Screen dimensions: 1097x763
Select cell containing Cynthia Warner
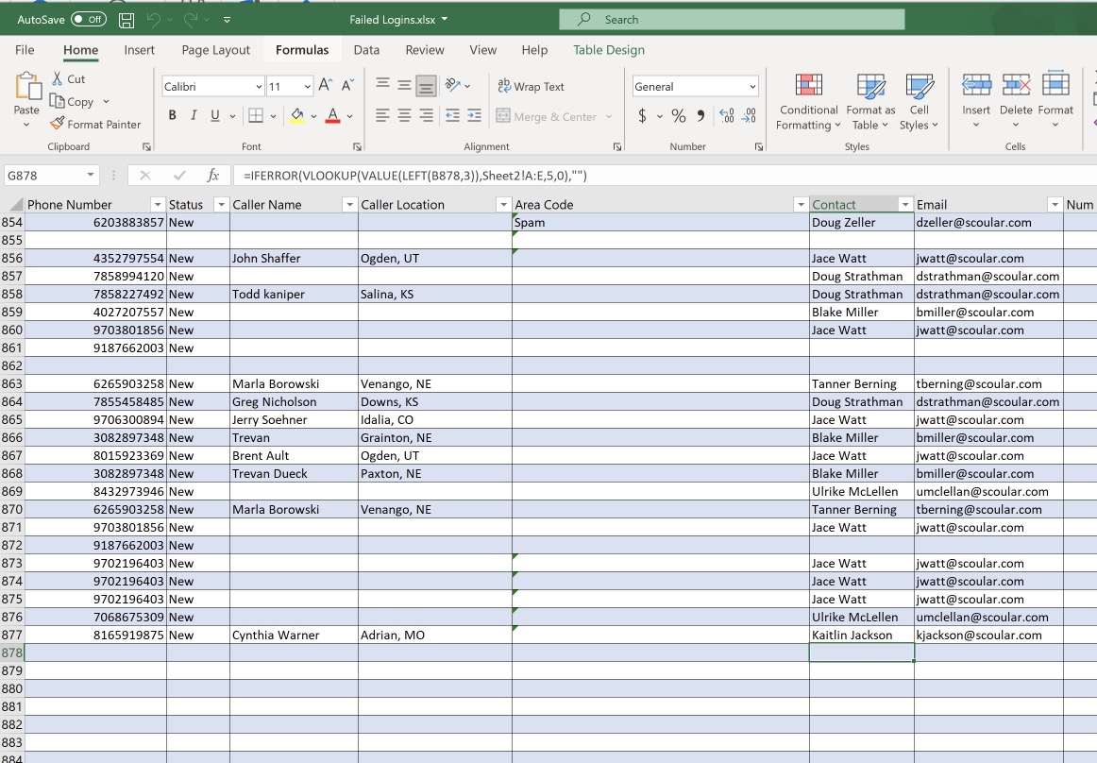[x=294, y=635]
